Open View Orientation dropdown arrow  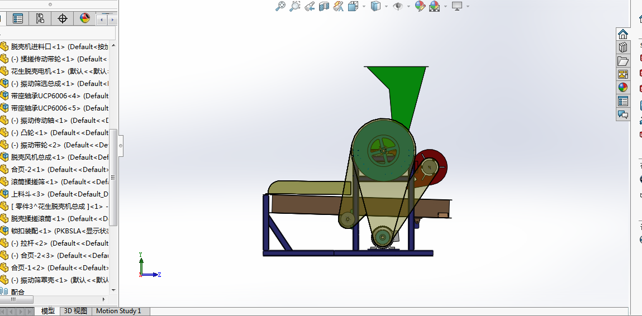click(x=364, y=7)
